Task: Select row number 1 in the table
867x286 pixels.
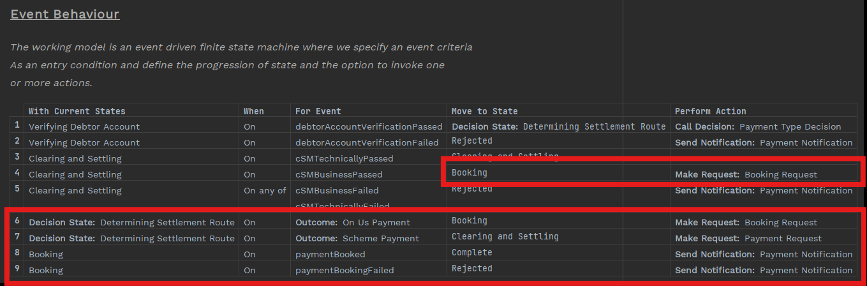Action: click(x=17, y=126)
